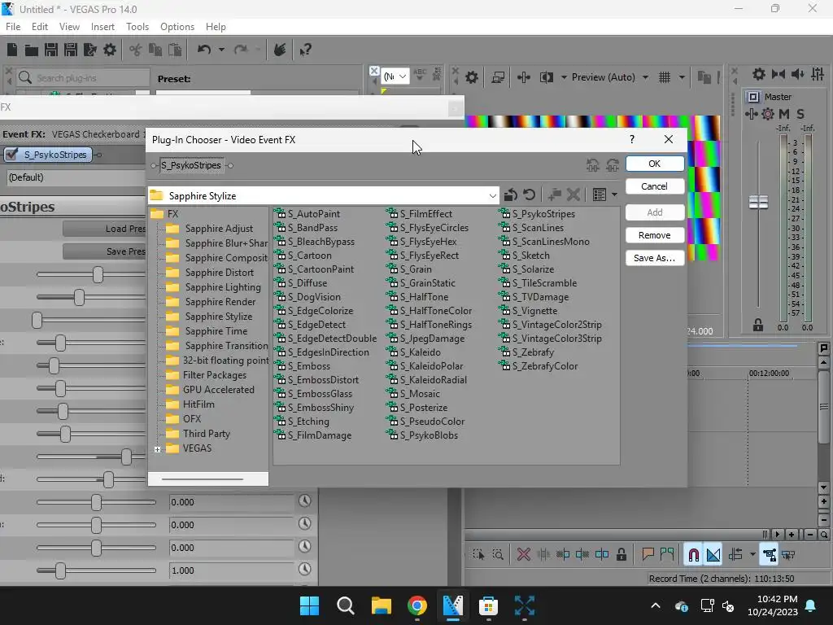Open the Insert menu
The width and height of the screenshot is (833, 625).
point(102,27)
